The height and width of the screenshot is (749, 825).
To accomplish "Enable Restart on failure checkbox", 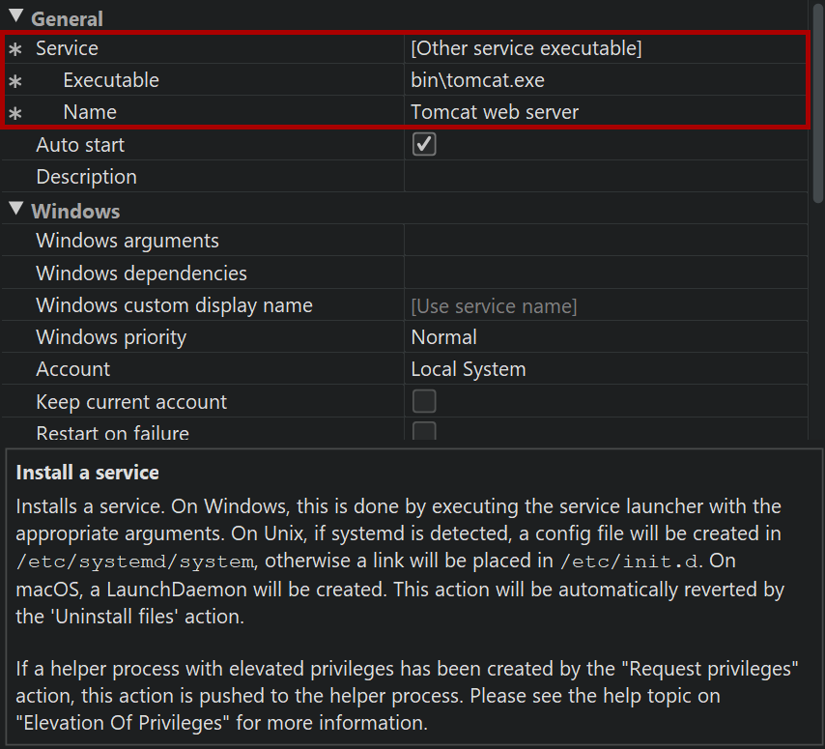I will point(424,432).
